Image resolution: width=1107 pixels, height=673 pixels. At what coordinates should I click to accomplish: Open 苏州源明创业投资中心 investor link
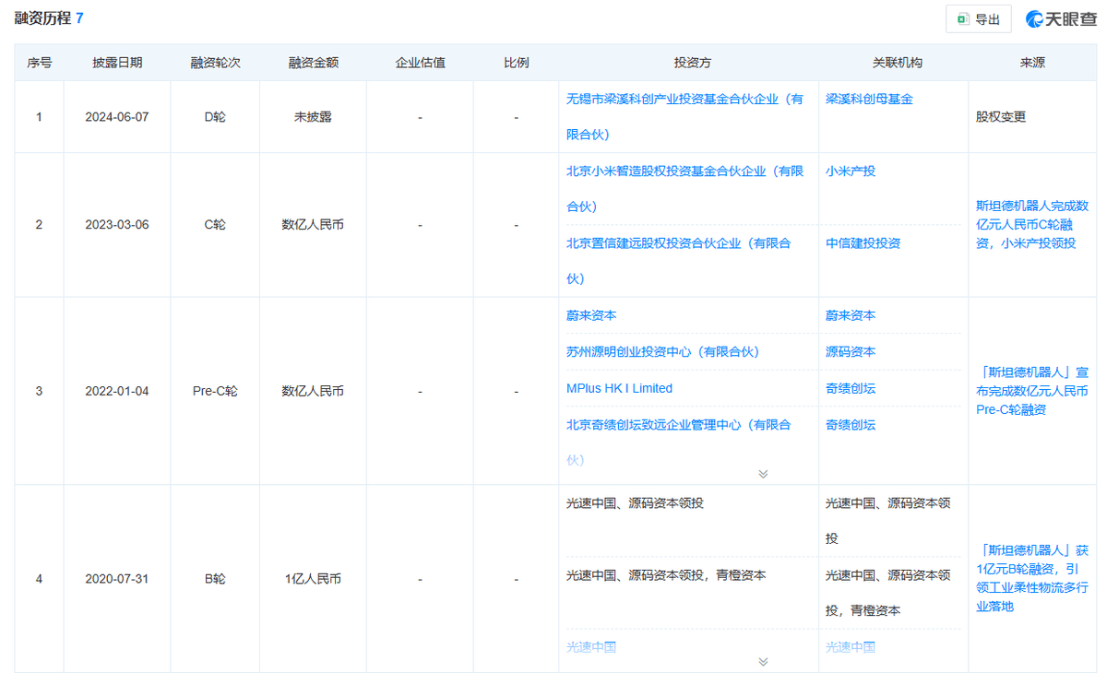tap(661, 352)
